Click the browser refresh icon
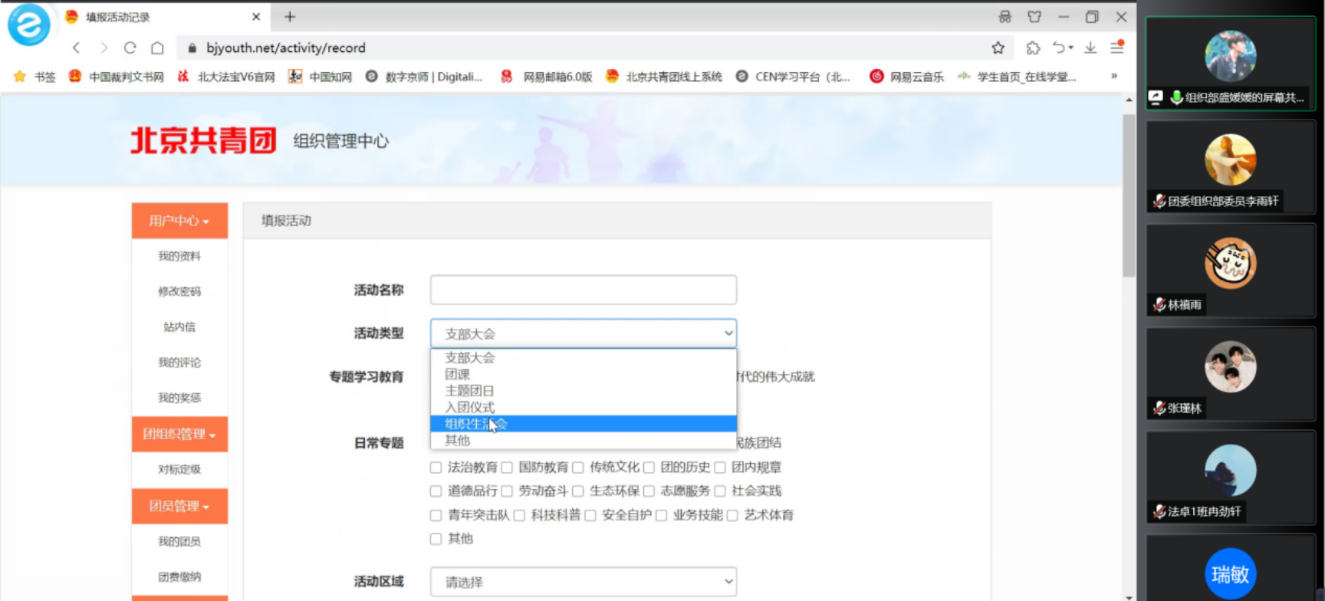 (130, 48)
